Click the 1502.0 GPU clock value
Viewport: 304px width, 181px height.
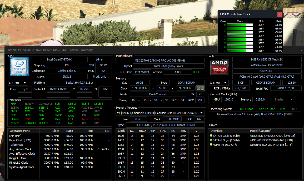point(229,99)
